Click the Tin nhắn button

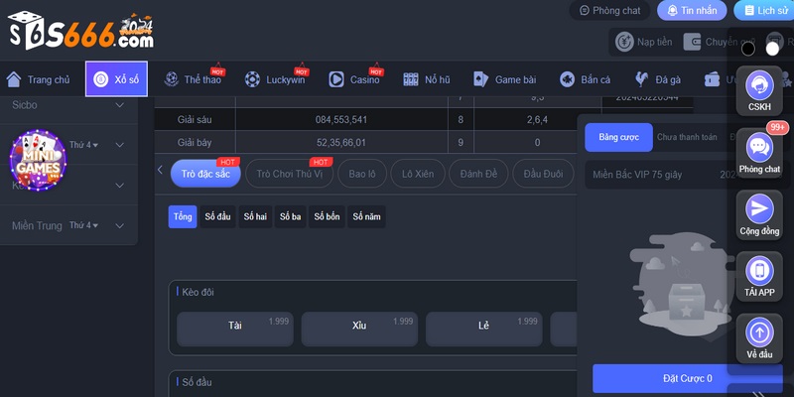[692, 10]
